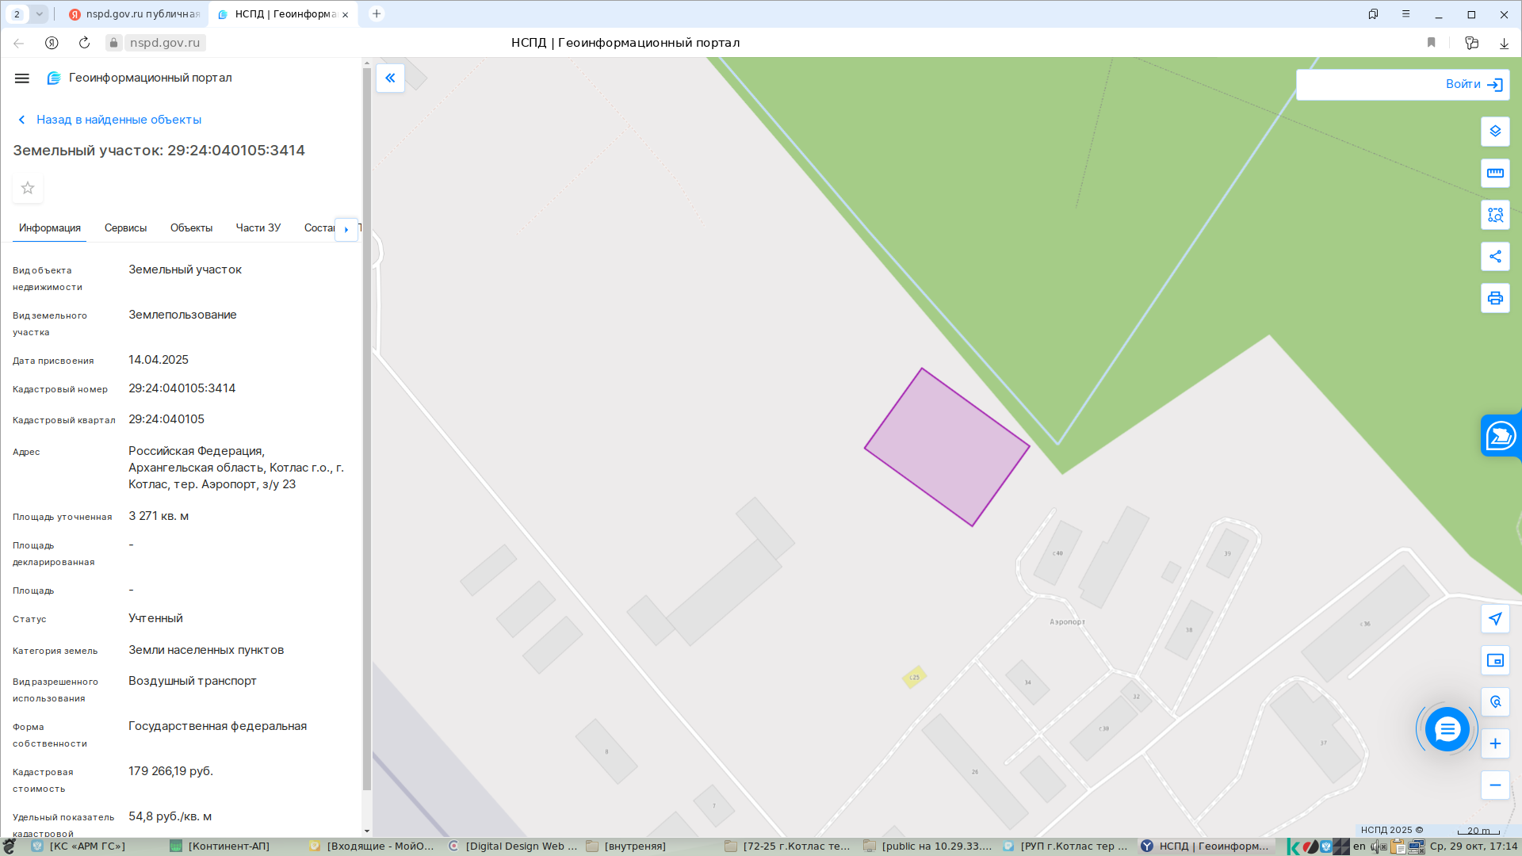Print the map
The width and height of the screenshot is (1522, 856).
point(1495,299)
